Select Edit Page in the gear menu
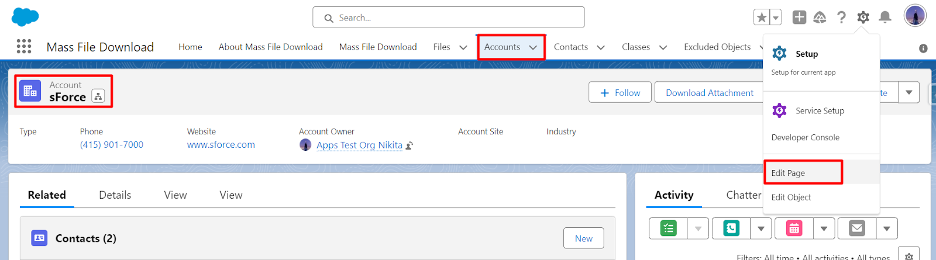This screenshot has width=936, height=260. [821, 173]
